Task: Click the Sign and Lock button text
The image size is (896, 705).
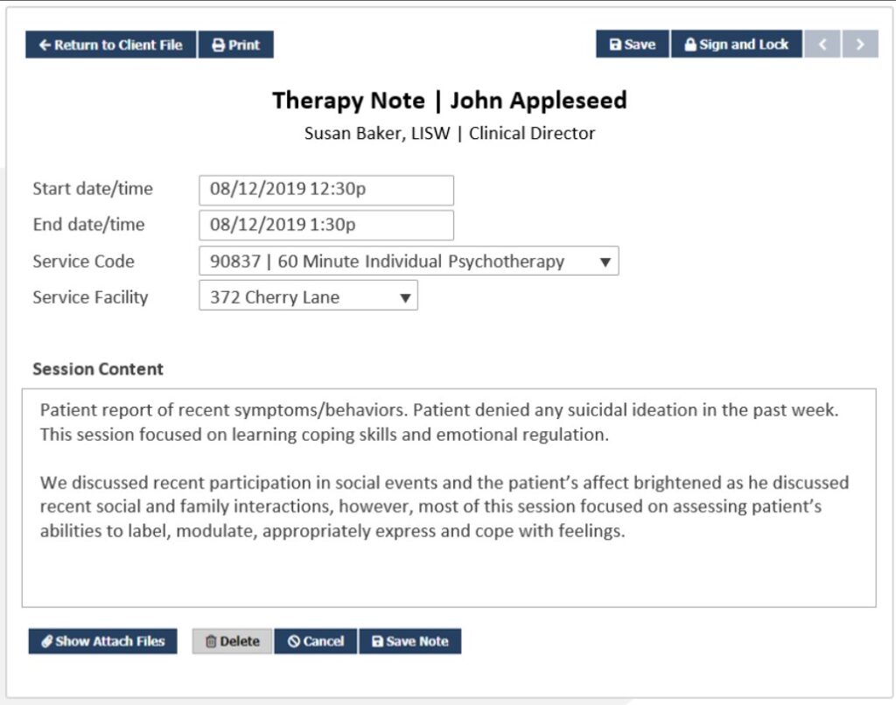Action: click(744, 45)
